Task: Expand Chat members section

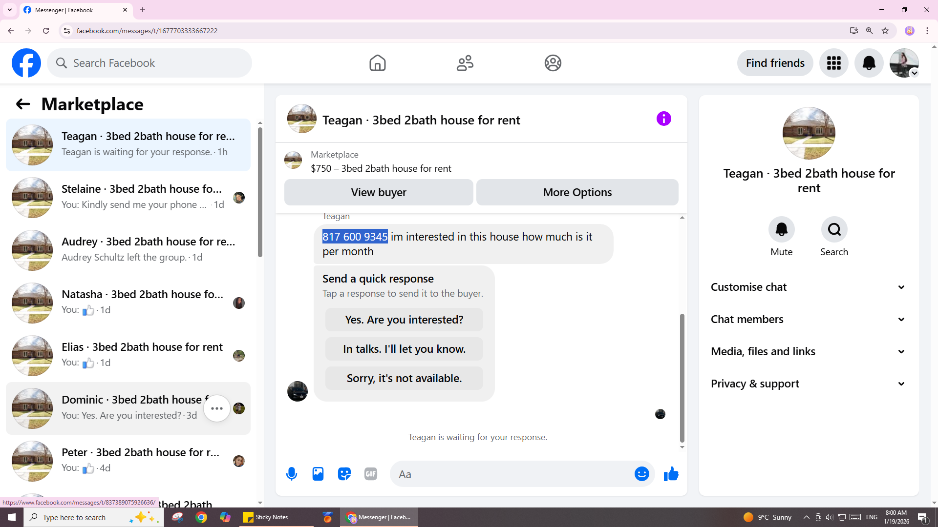Action: tap(809, 319)
